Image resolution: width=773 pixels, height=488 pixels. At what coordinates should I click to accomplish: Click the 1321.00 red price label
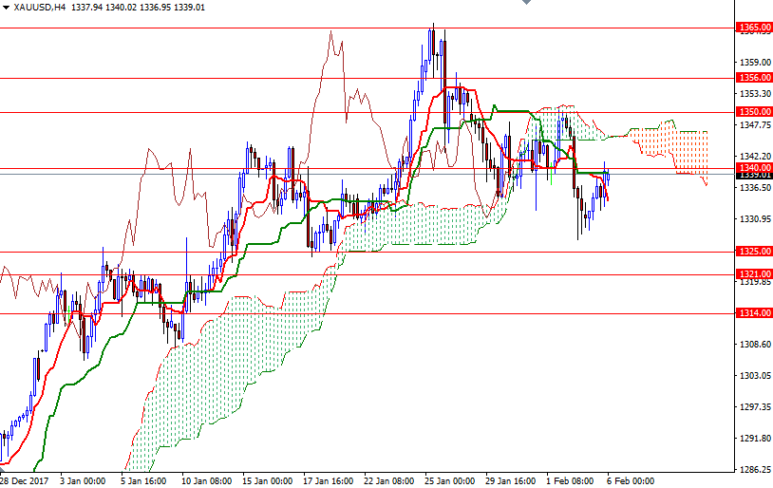click(x=753, y=274)
